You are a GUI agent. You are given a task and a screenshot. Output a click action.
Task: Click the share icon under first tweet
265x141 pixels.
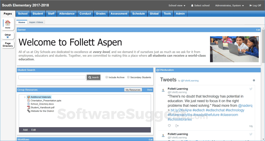click(x=177, y=126)
